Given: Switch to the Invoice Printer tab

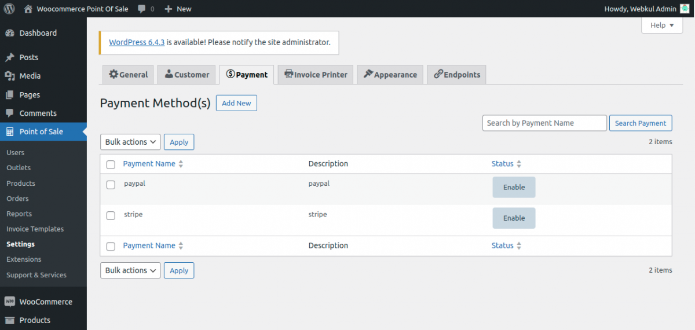Looking at the screenshot, I should click(x=316, y=75).
